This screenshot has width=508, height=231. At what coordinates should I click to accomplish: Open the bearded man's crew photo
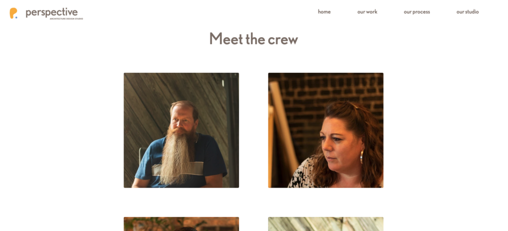(182, 130)
